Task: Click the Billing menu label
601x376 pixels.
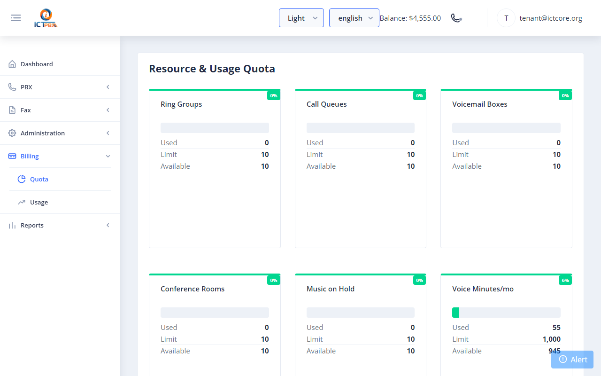Action: (x=30, y=156)
